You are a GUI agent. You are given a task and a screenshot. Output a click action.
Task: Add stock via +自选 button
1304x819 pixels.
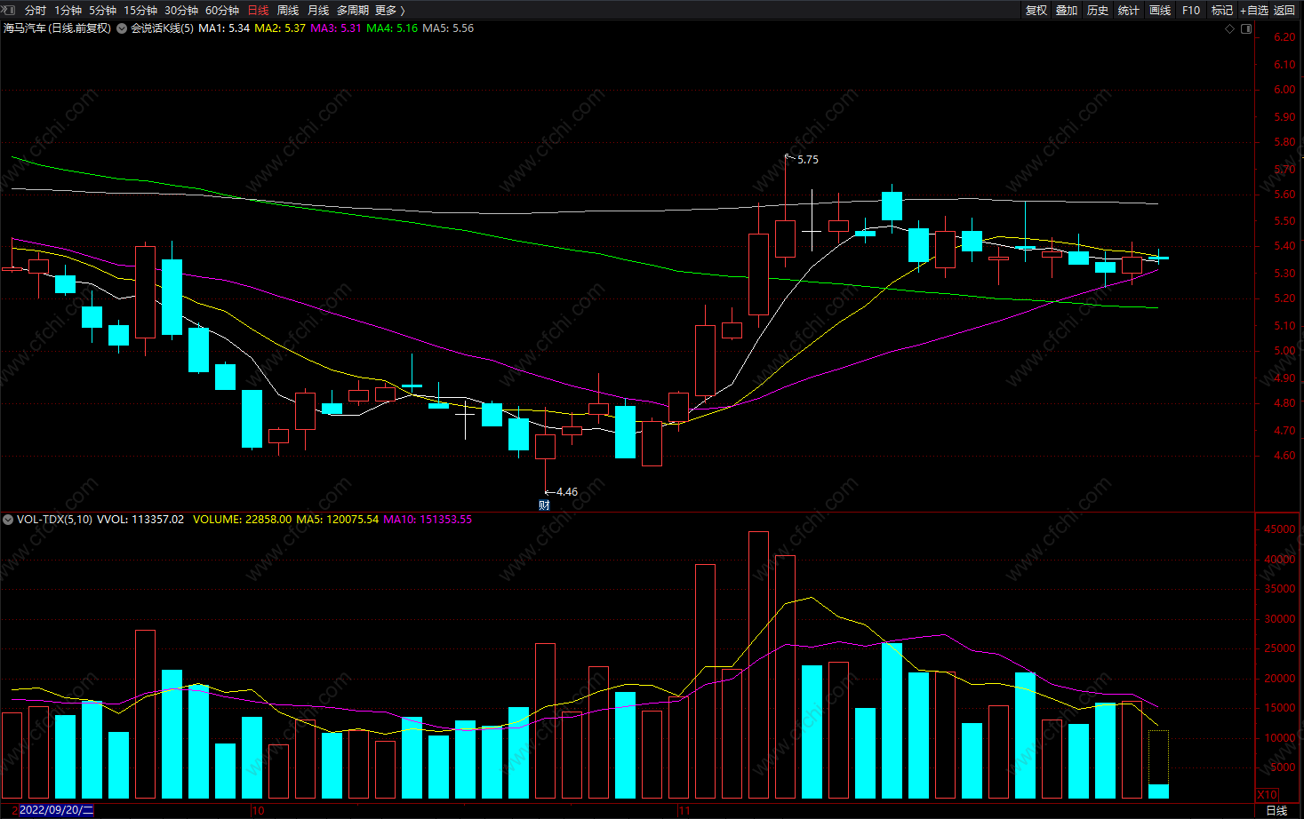click(x=1254, y=11)
